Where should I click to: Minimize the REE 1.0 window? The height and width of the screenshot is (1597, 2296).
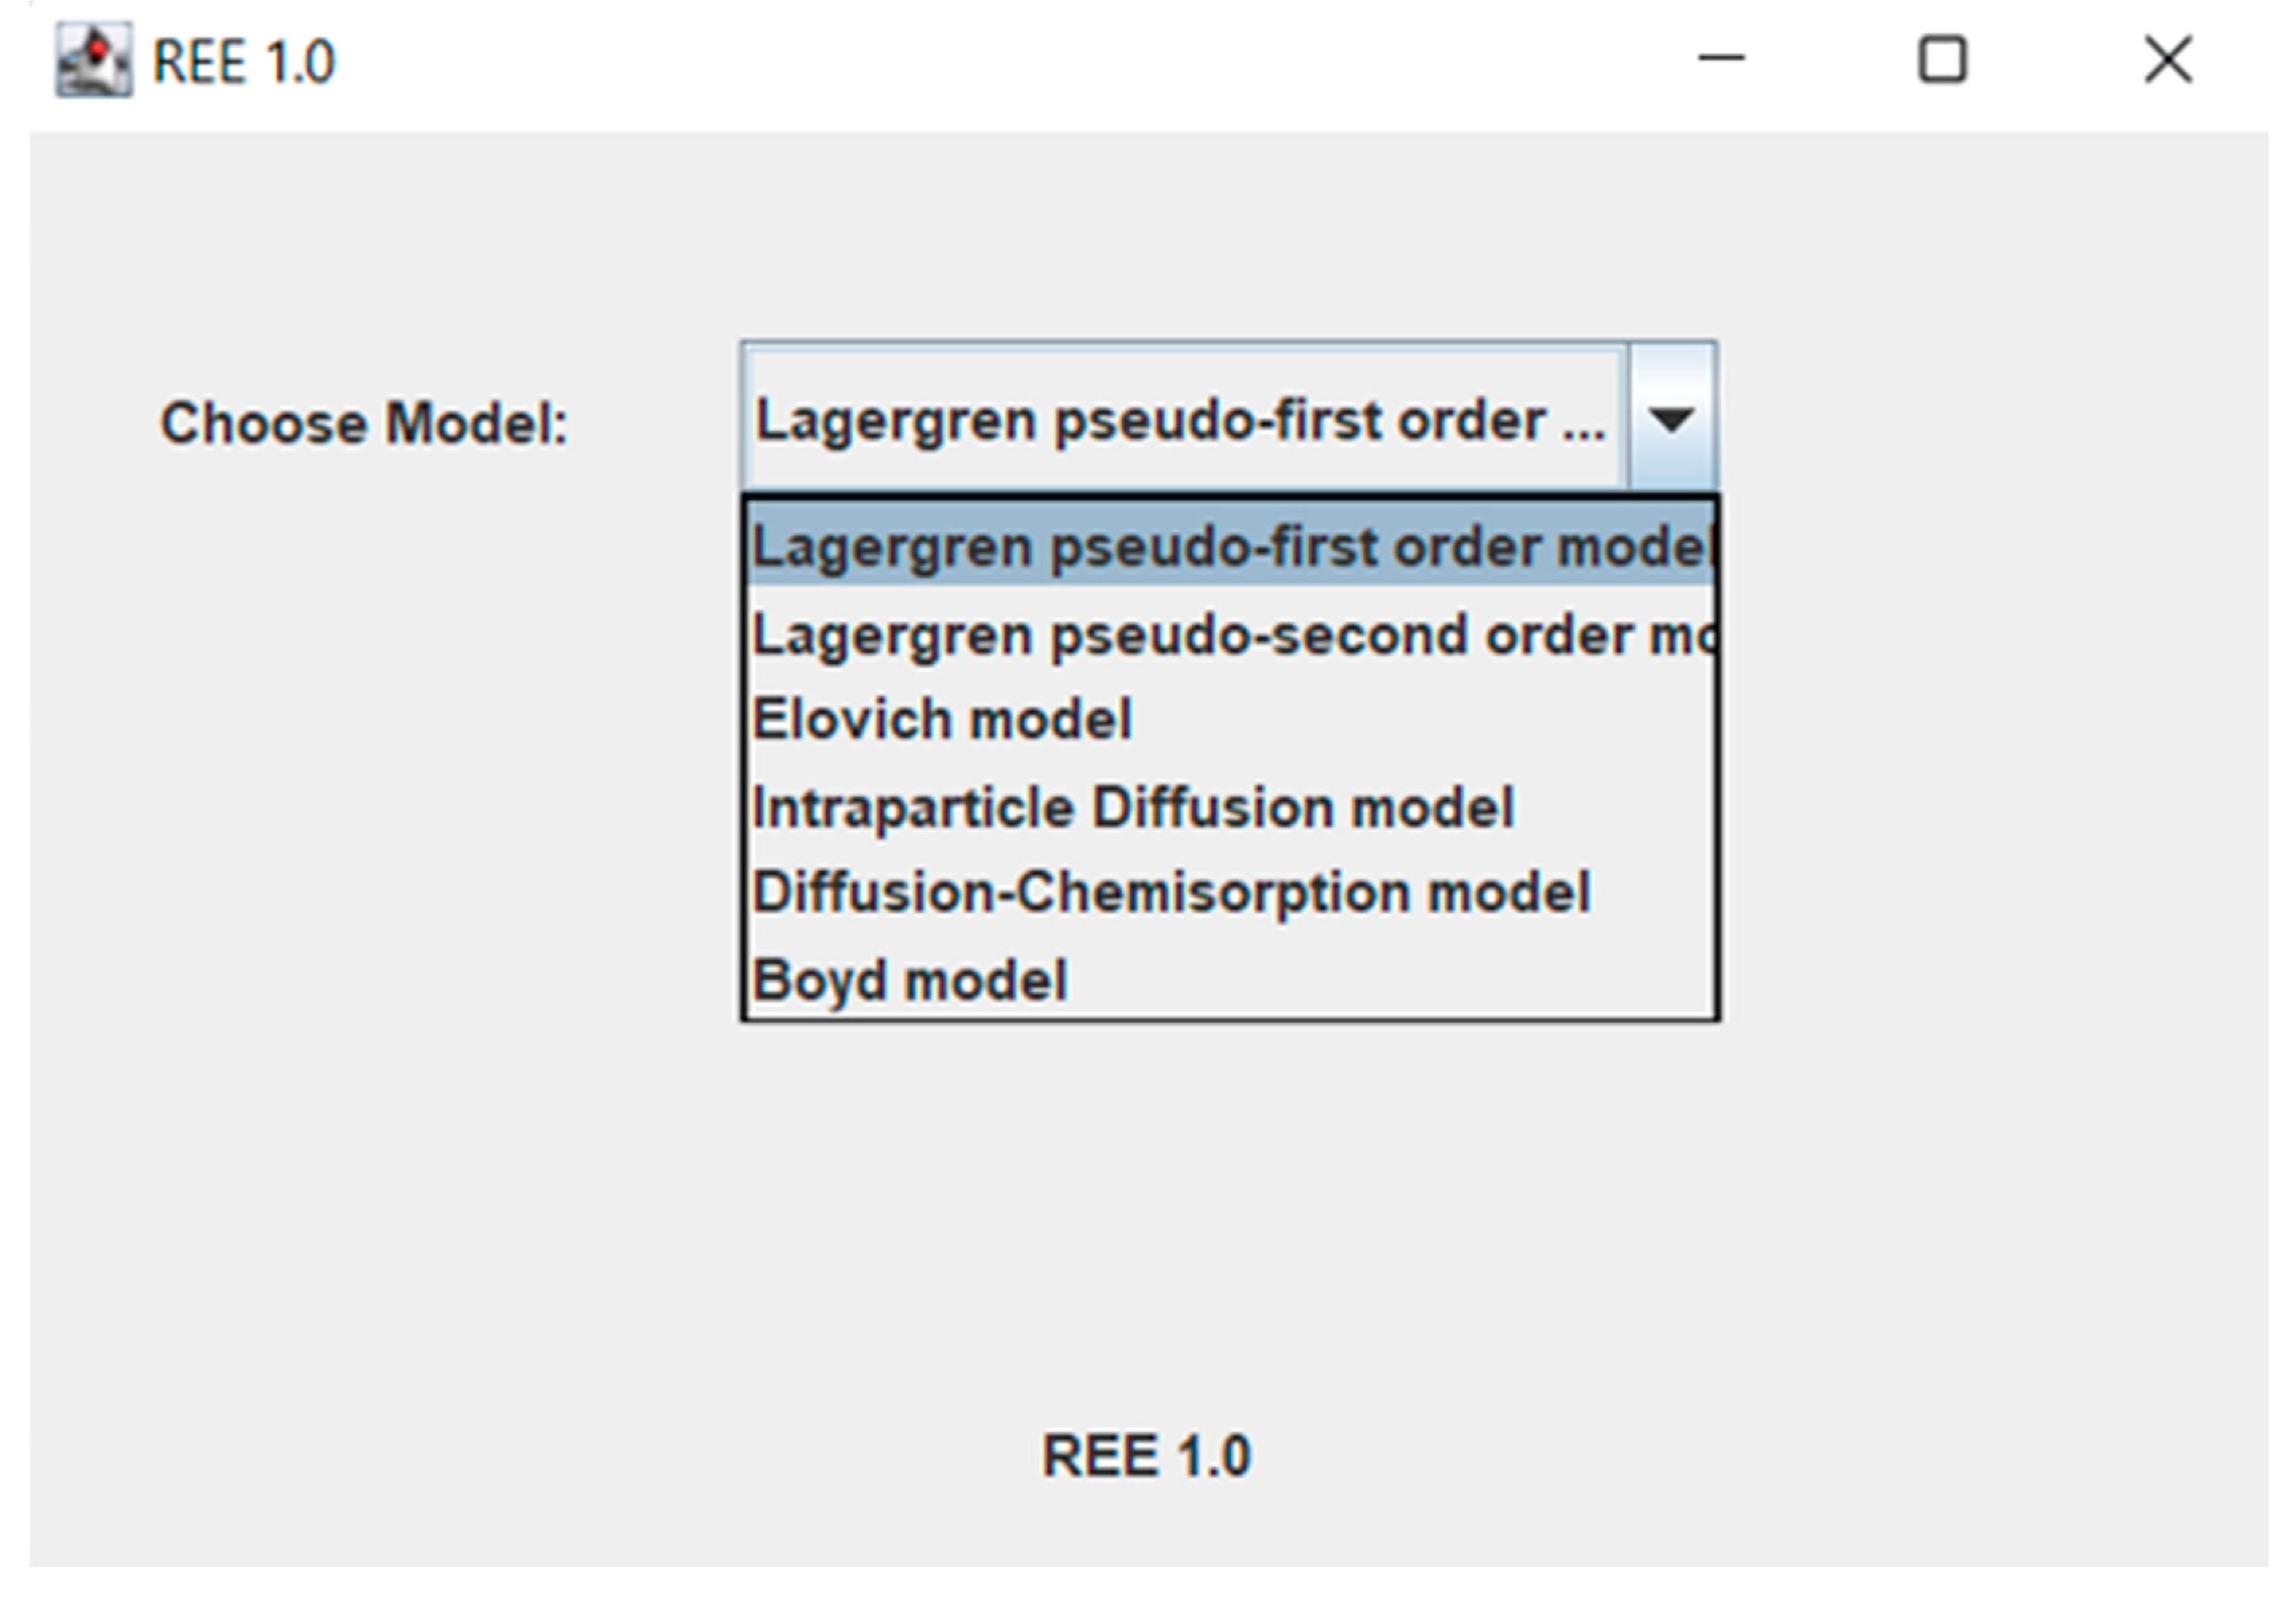(1721, 59)
